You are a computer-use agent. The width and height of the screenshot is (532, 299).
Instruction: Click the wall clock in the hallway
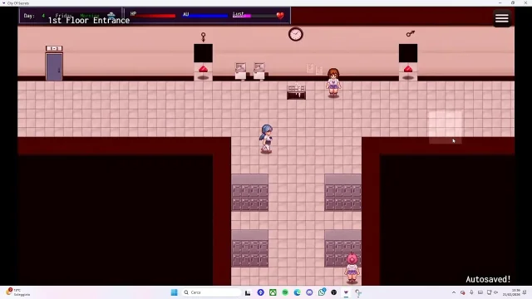[x=296, y=34]
